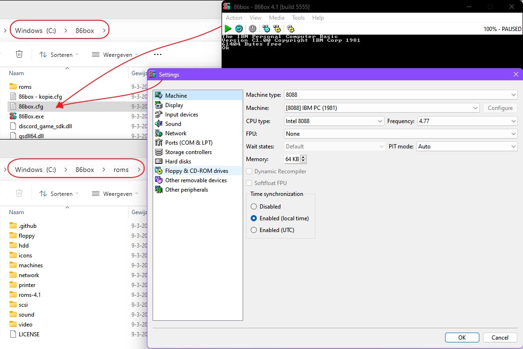Click the more options ellipsis in the 86box folder window
The width and height of the screenshot is (523, 349).
(x=158, y=54)
